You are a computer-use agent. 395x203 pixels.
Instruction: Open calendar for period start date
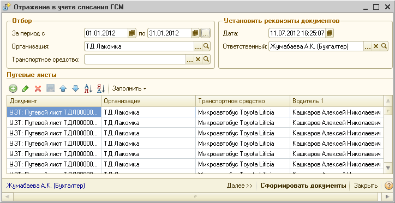click(x=131, y=33)
